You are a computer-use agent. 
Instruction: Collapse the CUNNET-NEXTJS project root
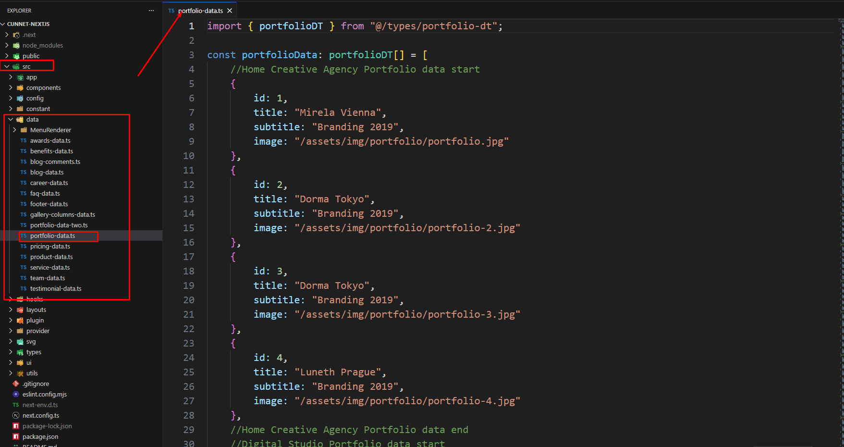[3, 24]
